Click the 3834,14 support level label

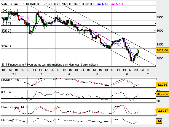6,46
